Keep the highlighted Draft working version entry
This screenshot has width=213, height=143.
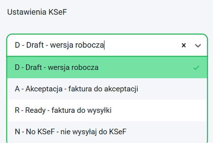(57, 68)
